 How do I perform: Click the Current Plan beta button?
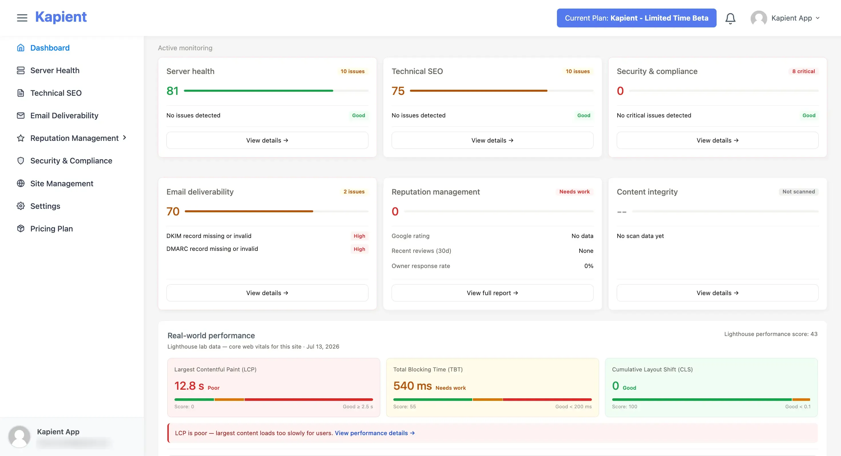click(x=637, y=18)
